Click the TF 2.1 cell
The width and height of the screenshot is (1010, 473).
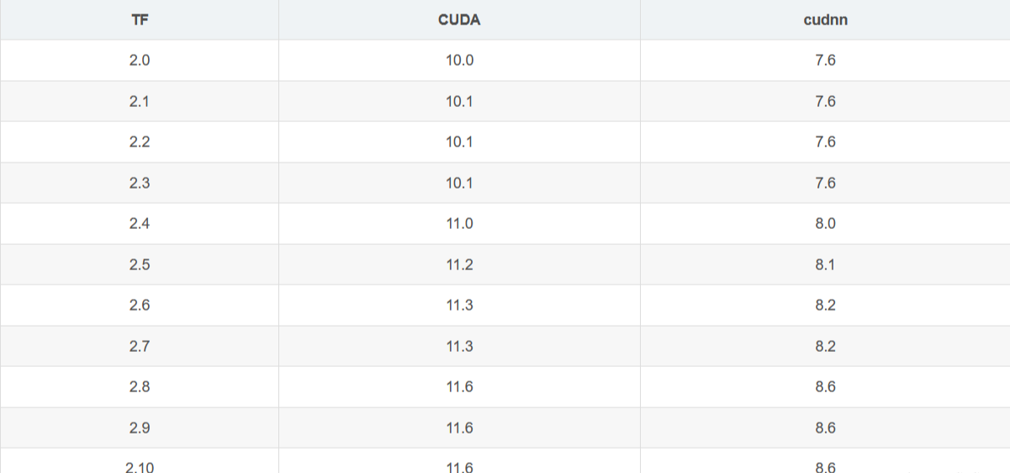click(x=140, y=101)
